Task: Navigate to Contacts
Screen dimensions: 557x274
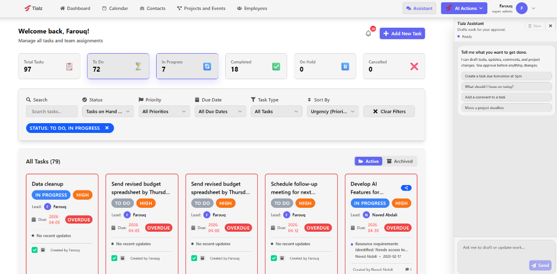Action: tap(153, 8)
